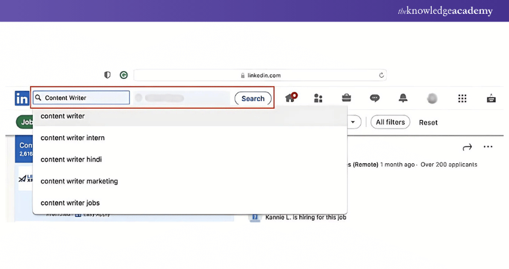Viewport: 509px width, 269px height.
Task: Click the share arrow on job details
Action: click(467, 147)
